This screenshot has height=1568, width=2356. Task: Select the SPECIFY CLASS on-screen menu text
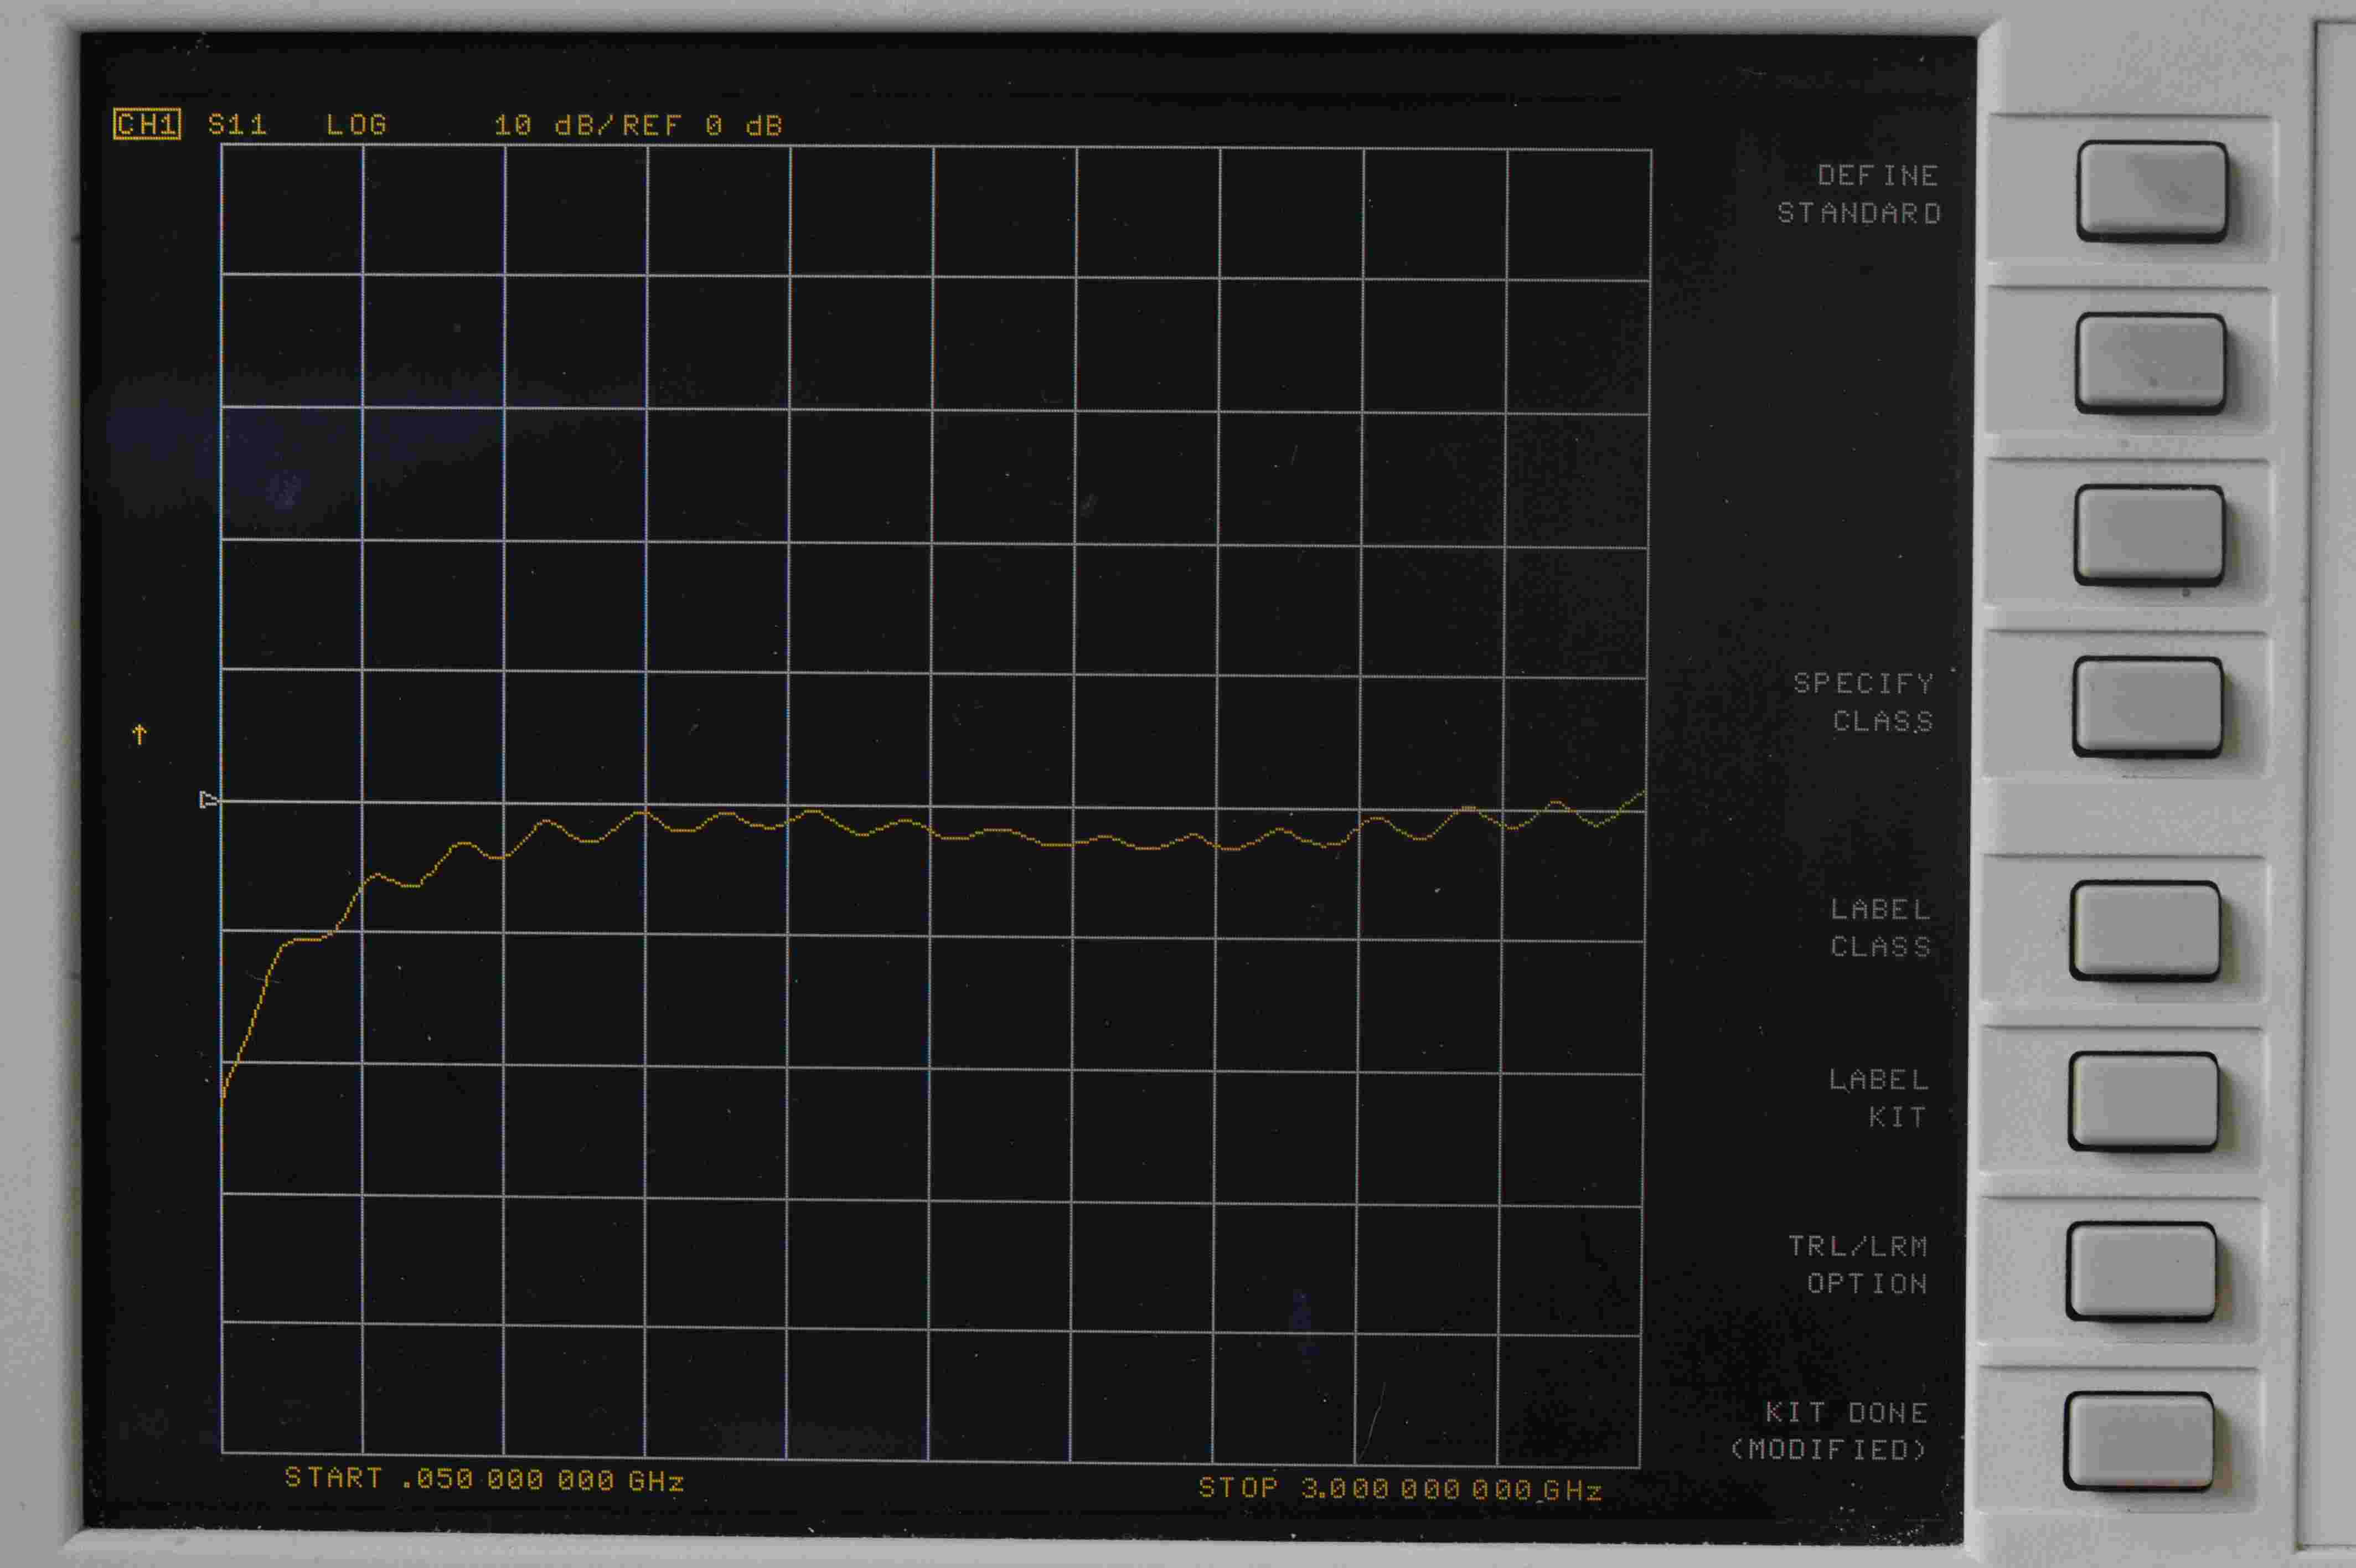(x=1863, y=702)
